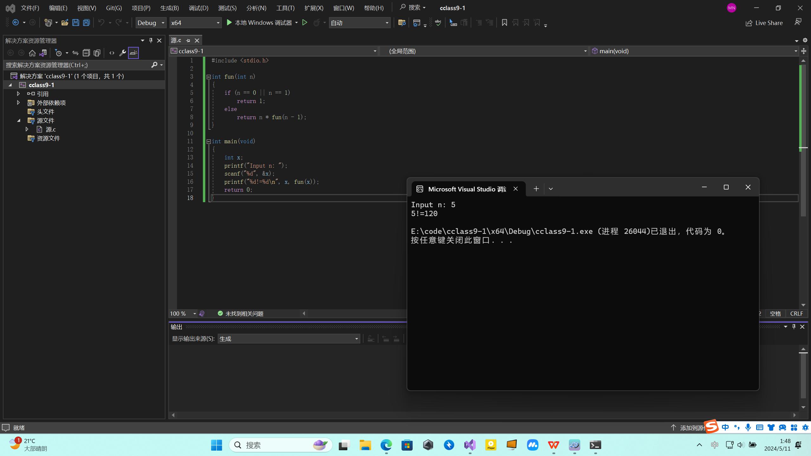Click the Undo arrow icon

click(101, 22)
